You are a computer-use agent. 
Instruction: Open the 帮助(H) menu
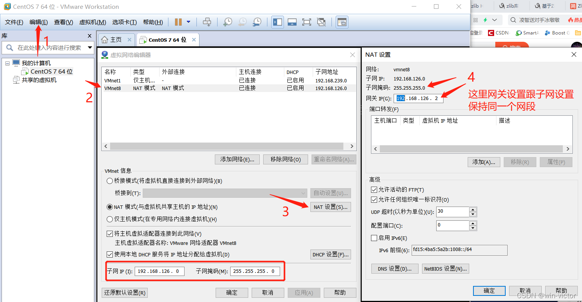click(x=153, y=22)
